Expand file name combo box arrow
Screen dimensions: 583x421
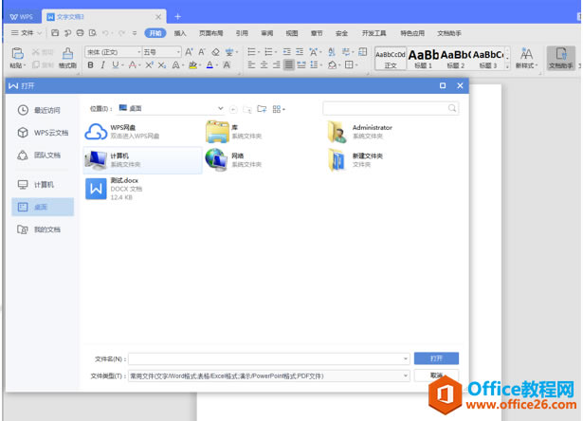(406, 358)
